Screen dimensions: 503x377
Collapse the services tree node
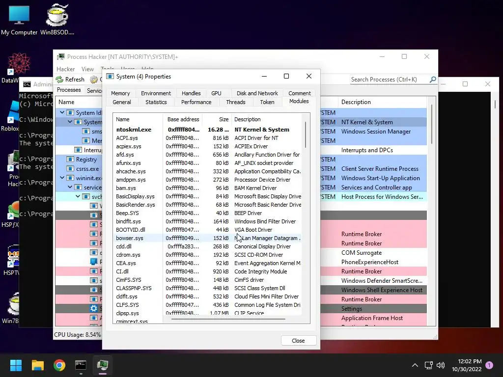pos(70,187)
